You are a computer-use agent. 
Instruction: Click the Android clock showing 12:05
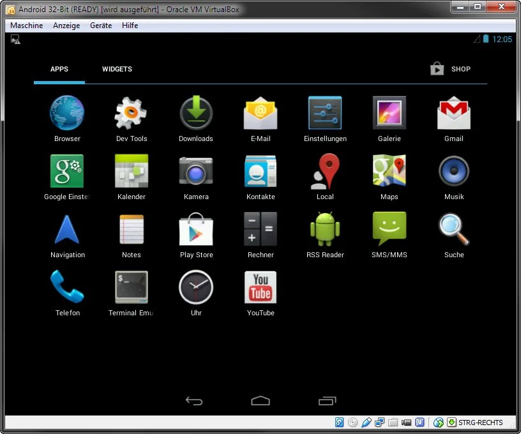(502, 40)
